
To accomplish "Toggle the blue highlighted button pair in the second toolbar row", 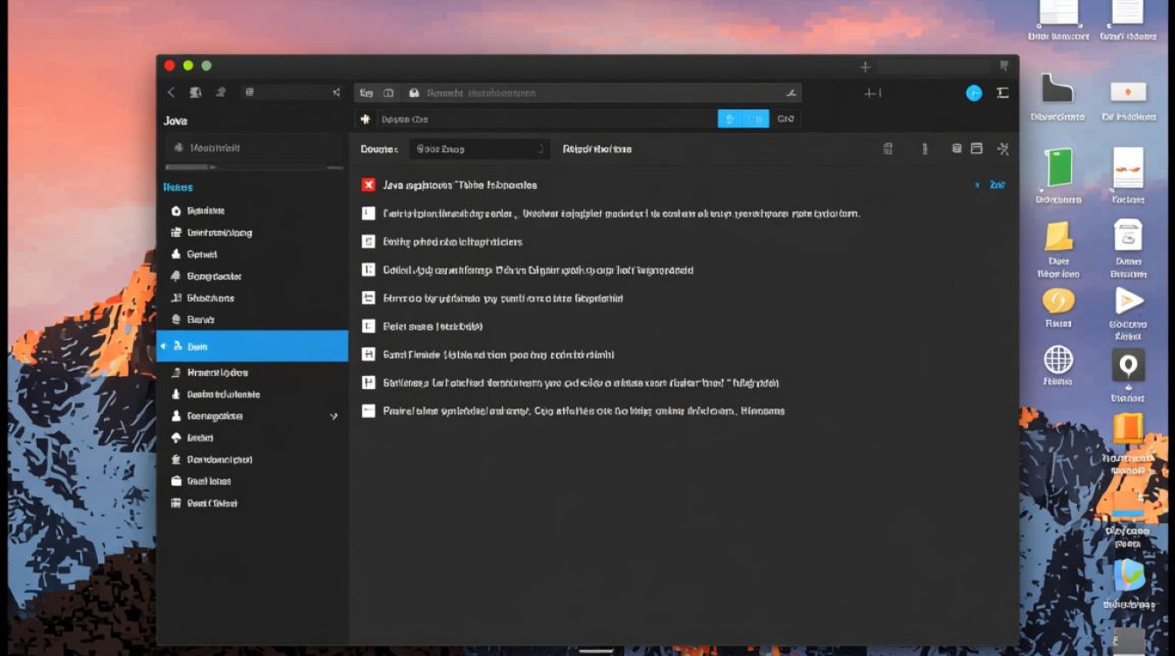I will pos(742,119).
